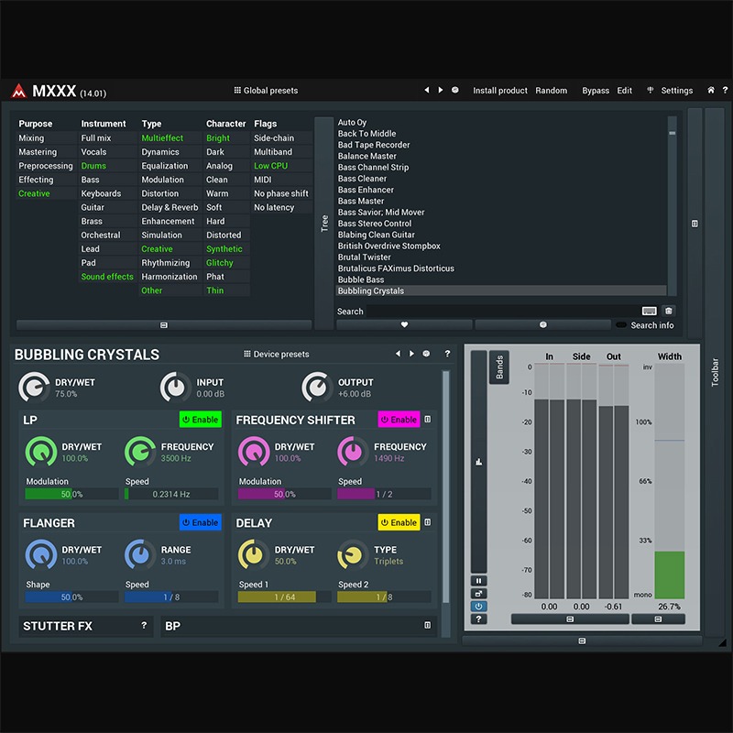This screenshot has height=733, width=733.
Task: Select next device preset arrow
Action: pyautogui.click(x=411, y=354)
